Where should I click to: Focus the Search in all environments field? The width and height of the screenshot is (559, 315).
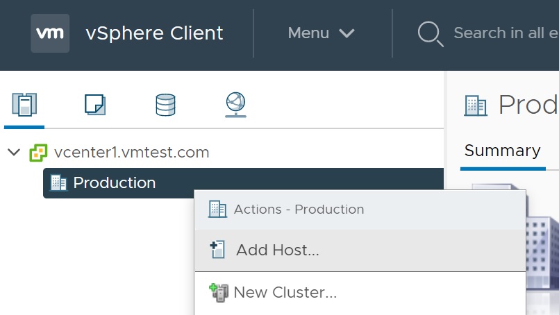506,33
